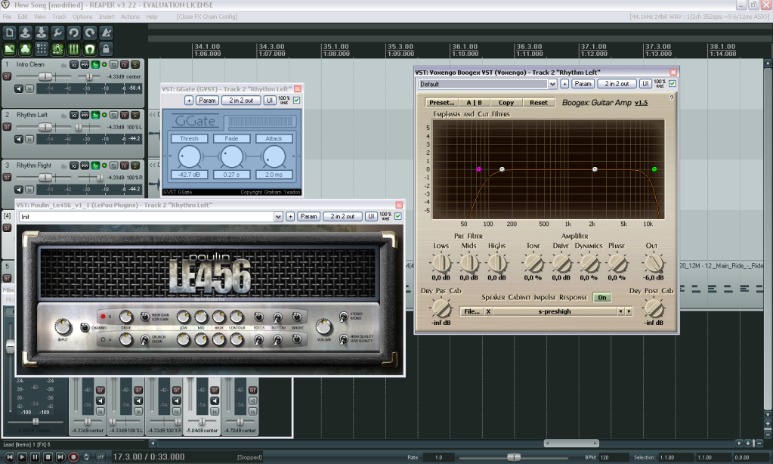Image resolution: width=773 pixels, height=464 pixels.
Task: Click the BPM tempo field showing 120
Action: 614,457
